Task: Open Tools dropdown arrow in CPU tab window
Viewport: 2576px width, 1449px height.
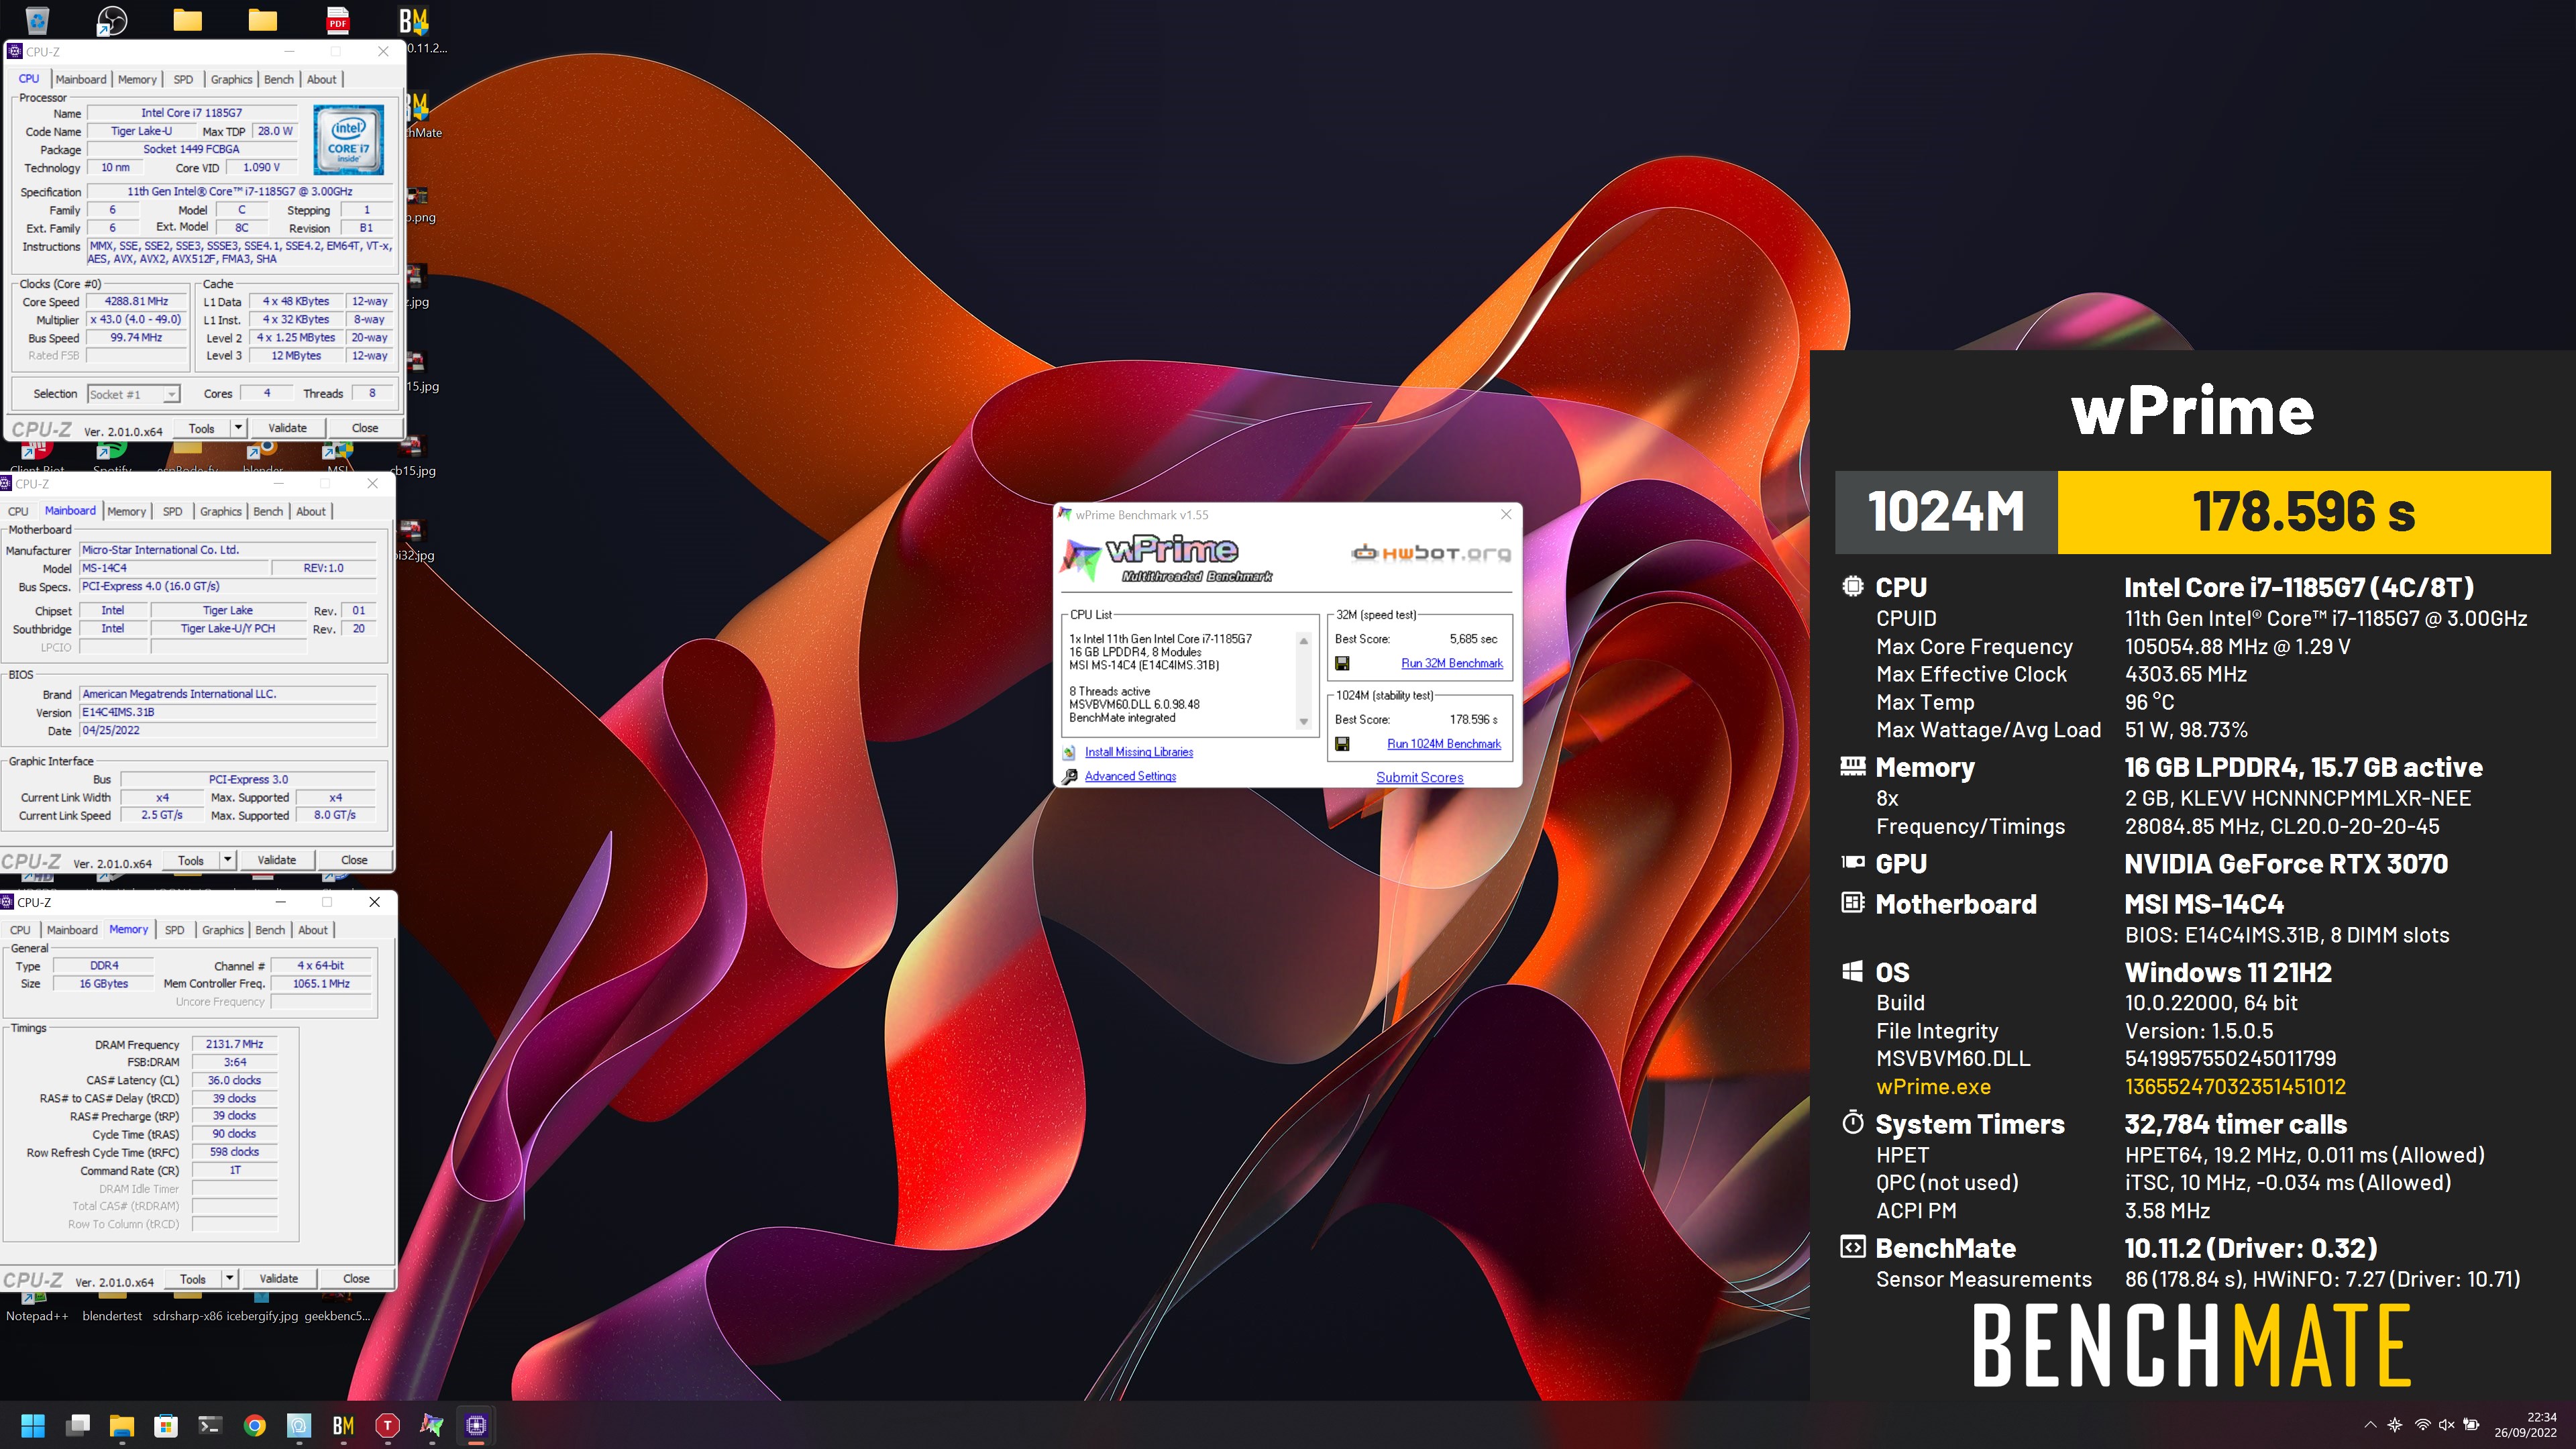Action: pyautogui.click(x=238, y=428)
